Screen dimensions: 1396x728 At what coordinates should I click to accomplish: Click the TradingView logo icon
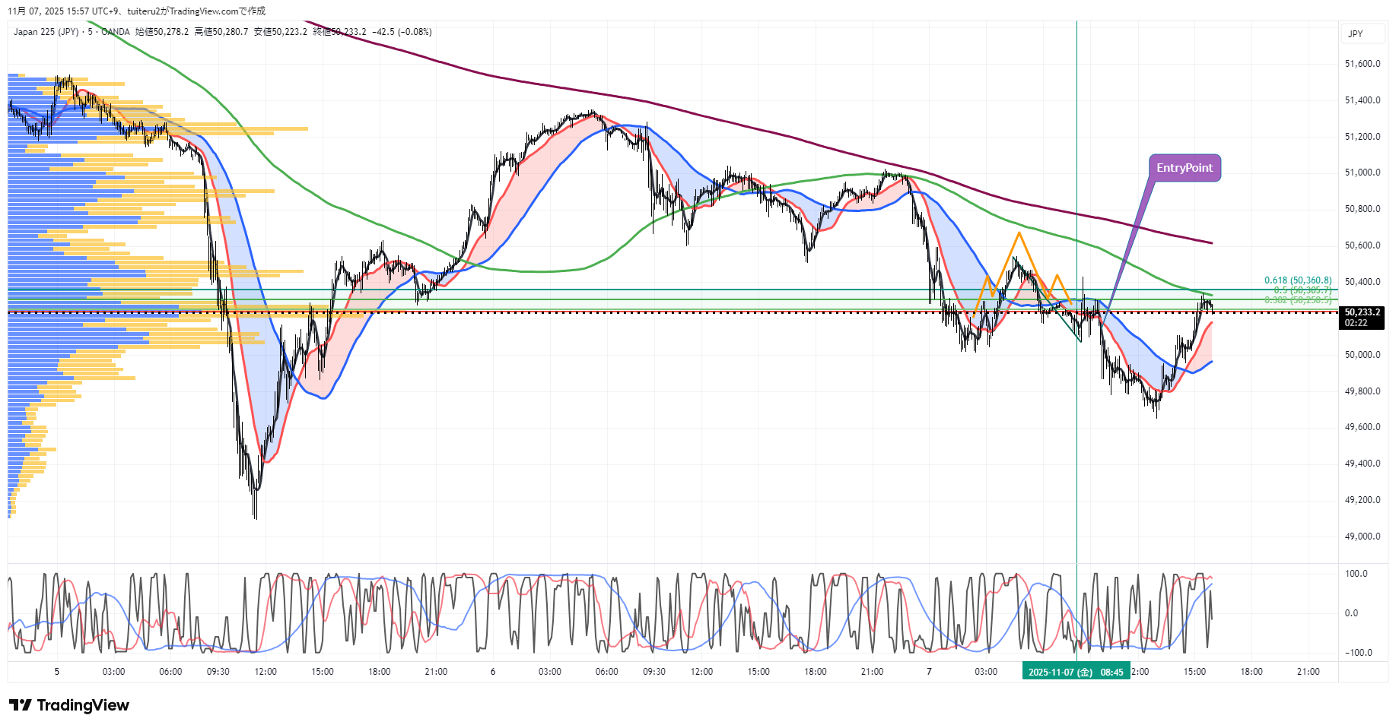click(21, 705)
